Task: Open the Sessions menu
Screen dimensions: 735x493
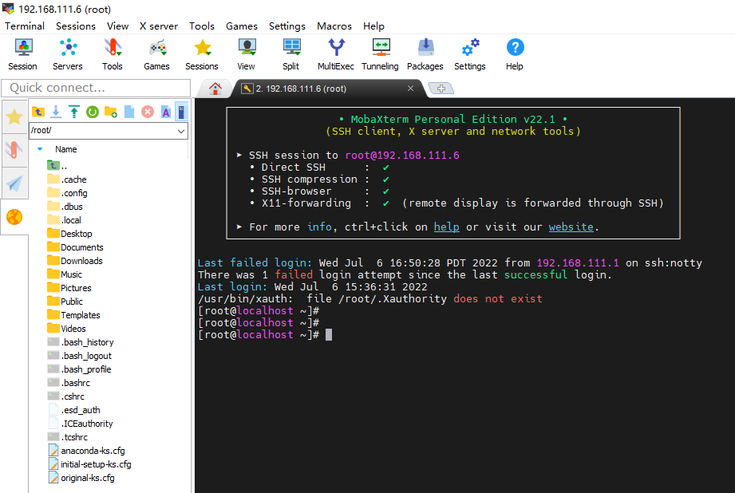Action: (76, 26)
